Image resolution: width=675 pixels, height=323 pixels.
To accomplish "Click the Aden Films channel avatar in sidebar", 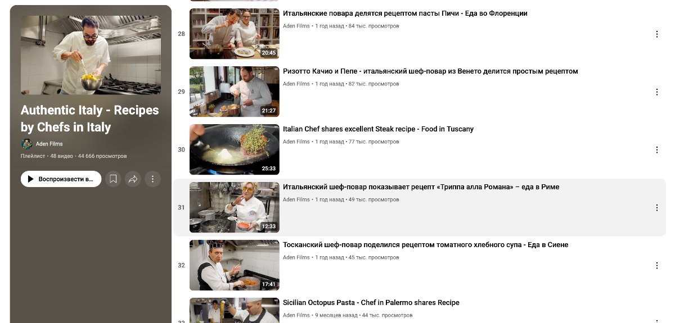I will click(26, 144).
